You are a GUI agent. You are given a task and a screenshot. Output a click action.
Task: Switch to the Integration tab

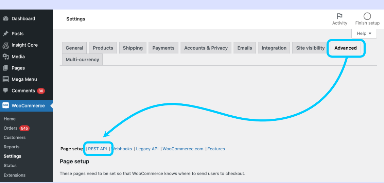(x=274, y=48)
